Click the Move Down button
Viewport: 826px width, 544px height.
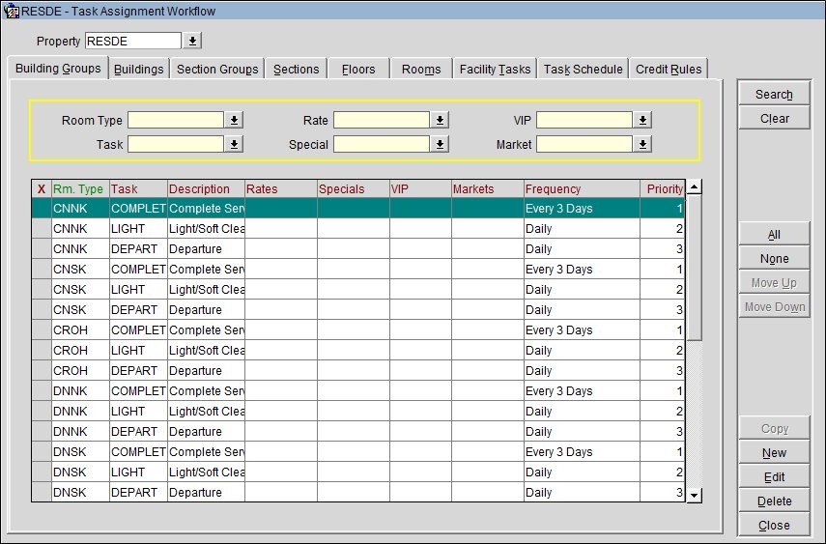774,307
